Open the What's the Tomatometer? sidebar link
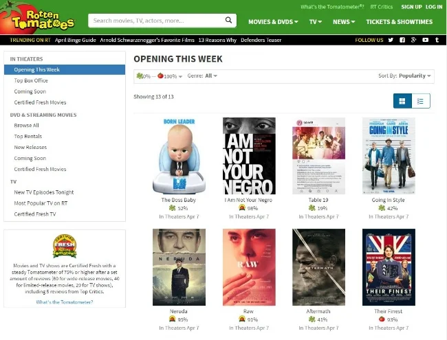This screenshot has height=340, width=447. click(65, 302)
